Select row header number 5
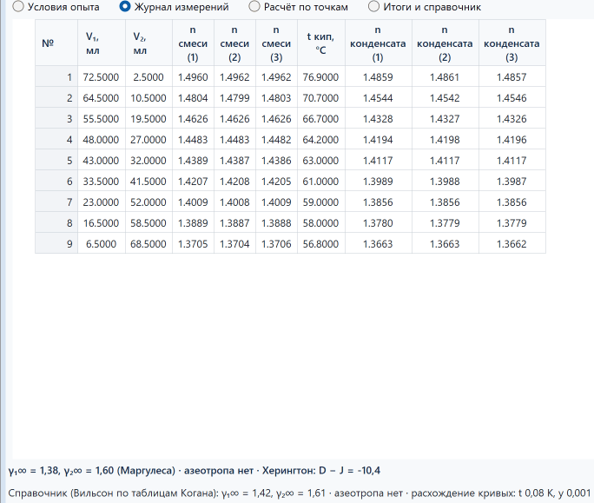 tap(56, 161)
